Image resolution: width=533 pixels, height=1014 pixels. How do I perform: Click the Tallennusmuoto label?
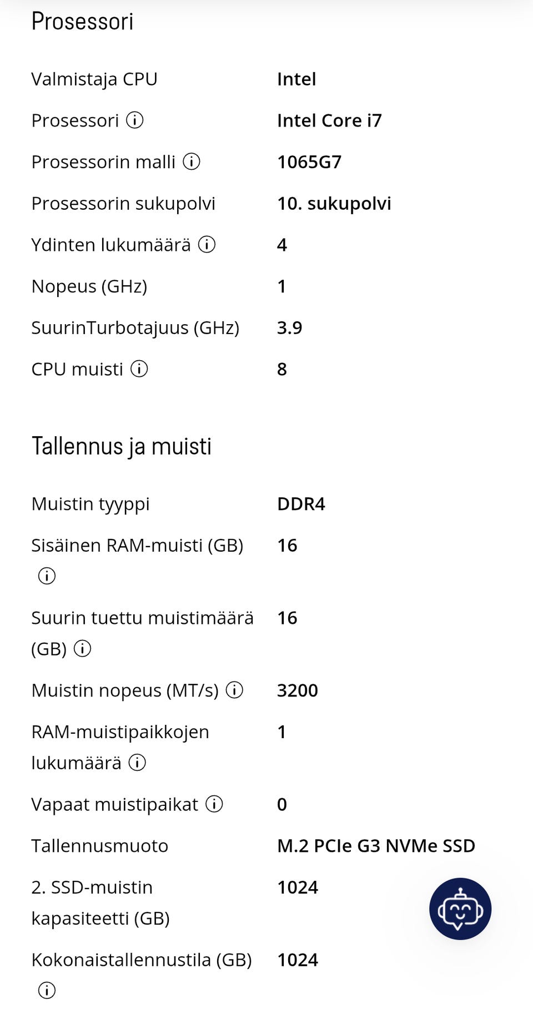pos(99,846)
